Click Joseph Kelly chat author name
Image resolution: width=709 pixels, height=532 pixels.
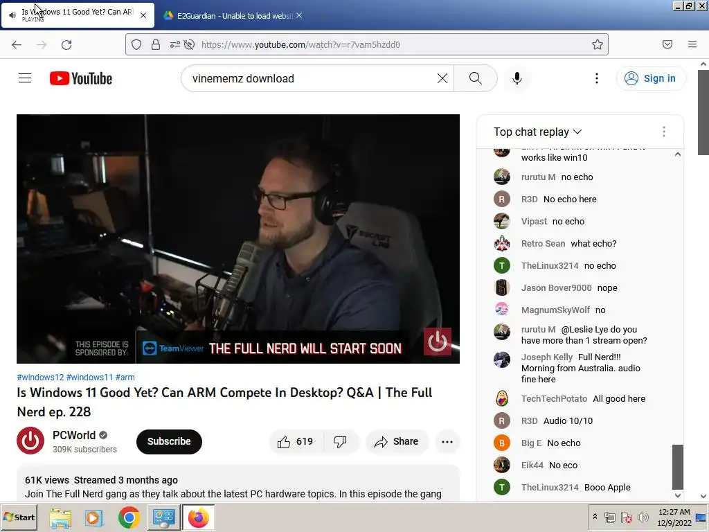pyautogui.click(x=547, y=357)
